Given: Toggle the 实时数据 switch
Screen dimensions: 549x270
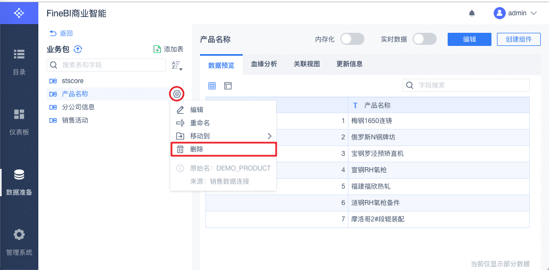Looking at the screenshot, I should coord(424,39).
